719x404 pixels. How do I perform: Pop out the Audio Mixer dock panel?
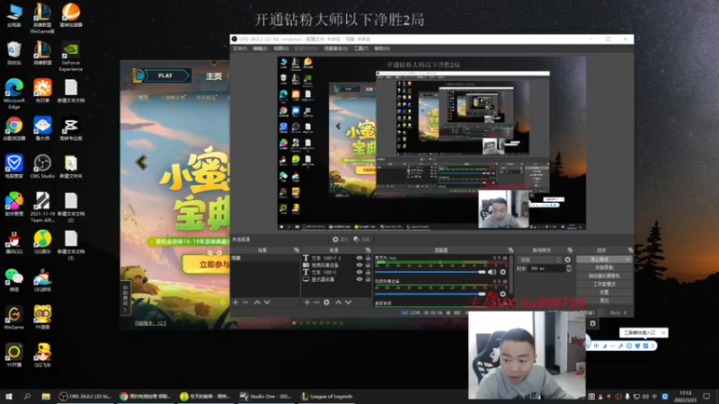(x=510, y=250)
